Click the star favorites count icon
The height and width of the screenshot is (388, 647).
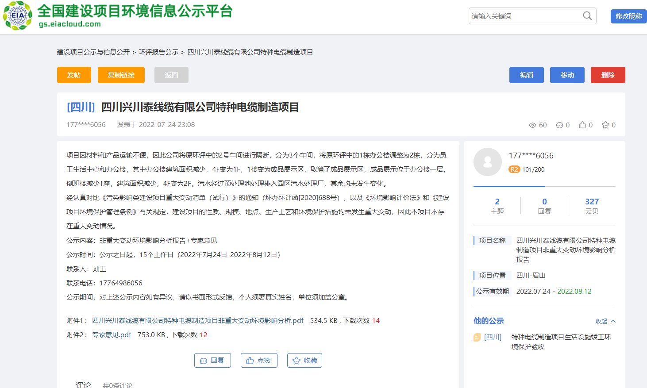[x=605, y=125]
